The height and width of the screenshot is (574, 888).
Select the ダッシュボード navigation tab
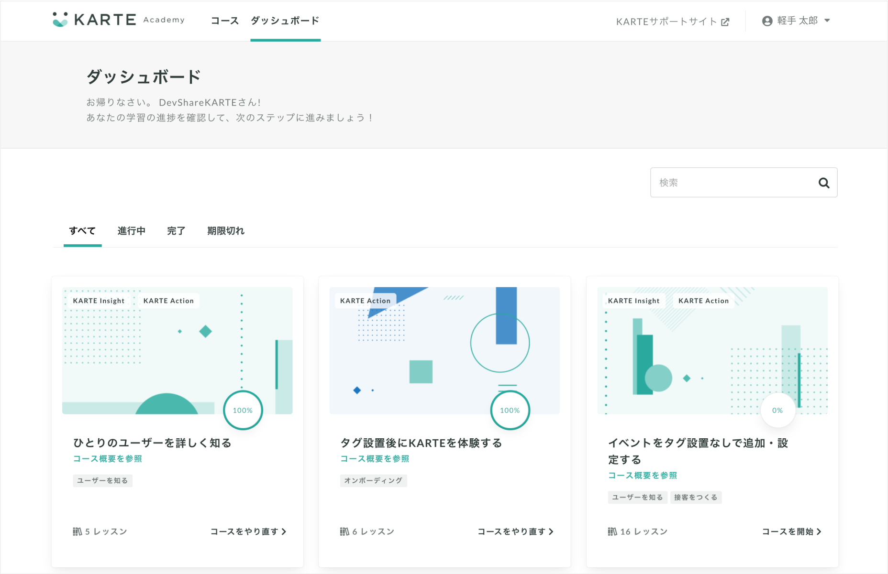pyautogui.click(x=285, y=21)
